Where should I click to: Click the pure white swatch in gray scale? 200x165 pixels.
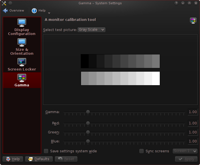(x=156, y=78)
